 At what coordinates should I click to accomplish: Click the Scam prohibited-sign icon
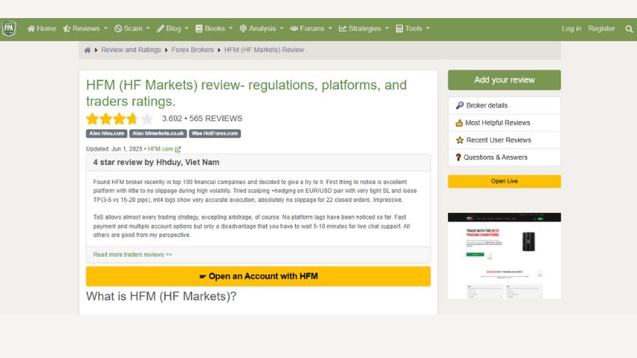pyautogui.click(x=118, y=28)
